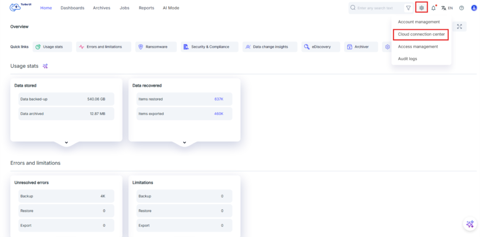Click the 637K items restored link
Image resolution: width=480 pixels, height=237 pixels.
pos(219,99)
